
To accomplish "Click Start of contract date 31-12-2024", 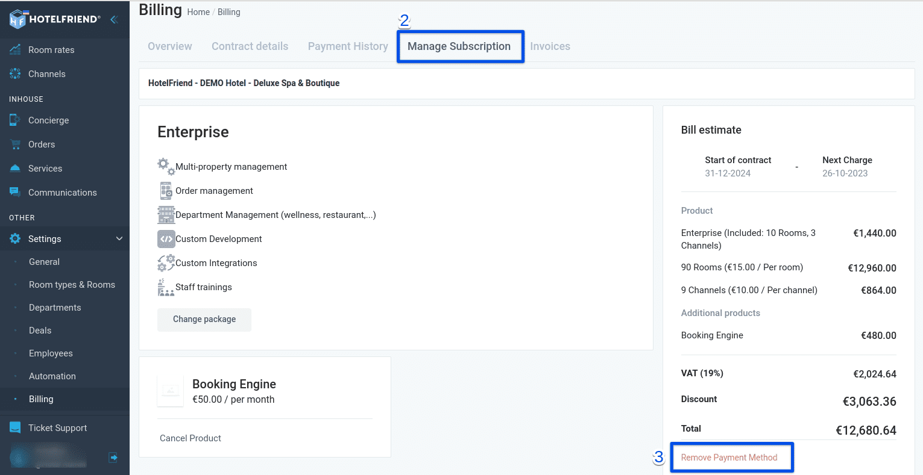I will point(728,173).
